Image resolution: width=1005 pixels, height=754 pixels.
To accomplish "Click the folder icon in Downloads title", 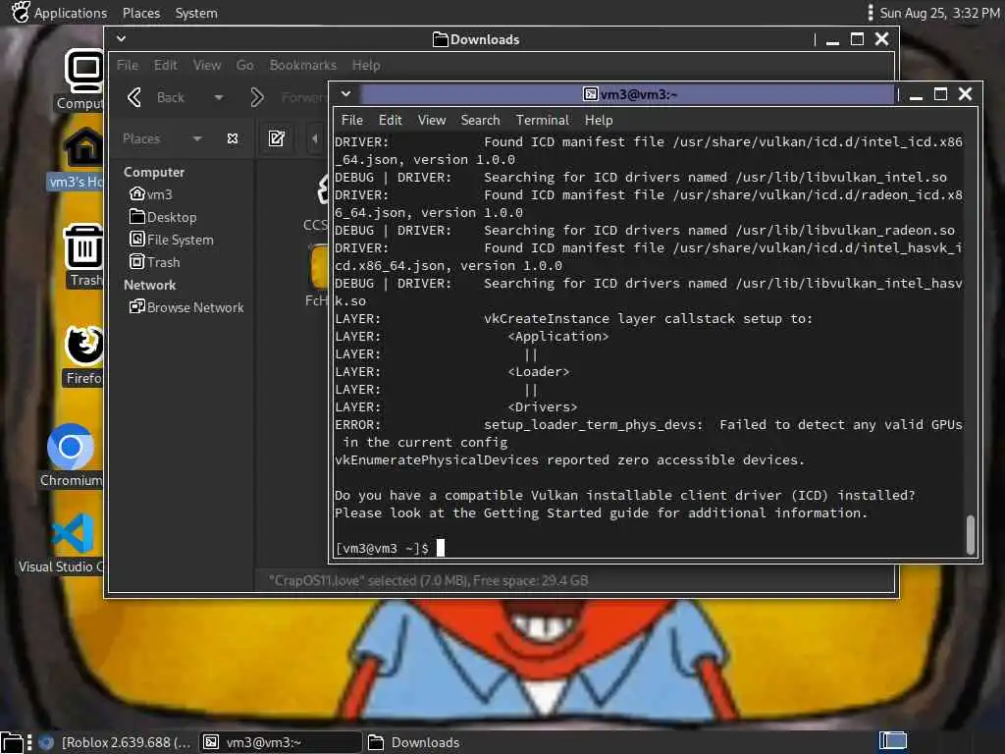I will (x=441, y=39).
